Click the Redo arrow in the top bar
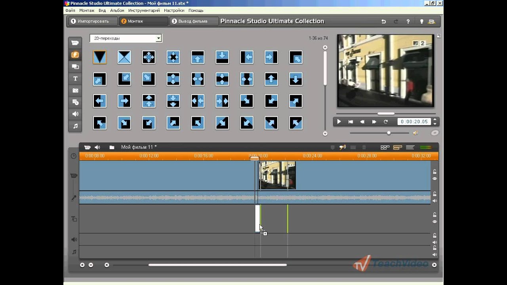 click(x=396, y=21)
